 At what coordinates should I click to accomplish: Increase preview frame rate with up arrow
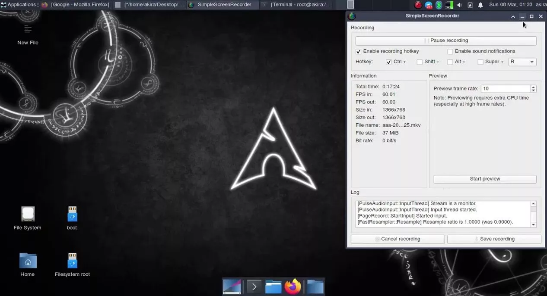(x=534, y=87)
